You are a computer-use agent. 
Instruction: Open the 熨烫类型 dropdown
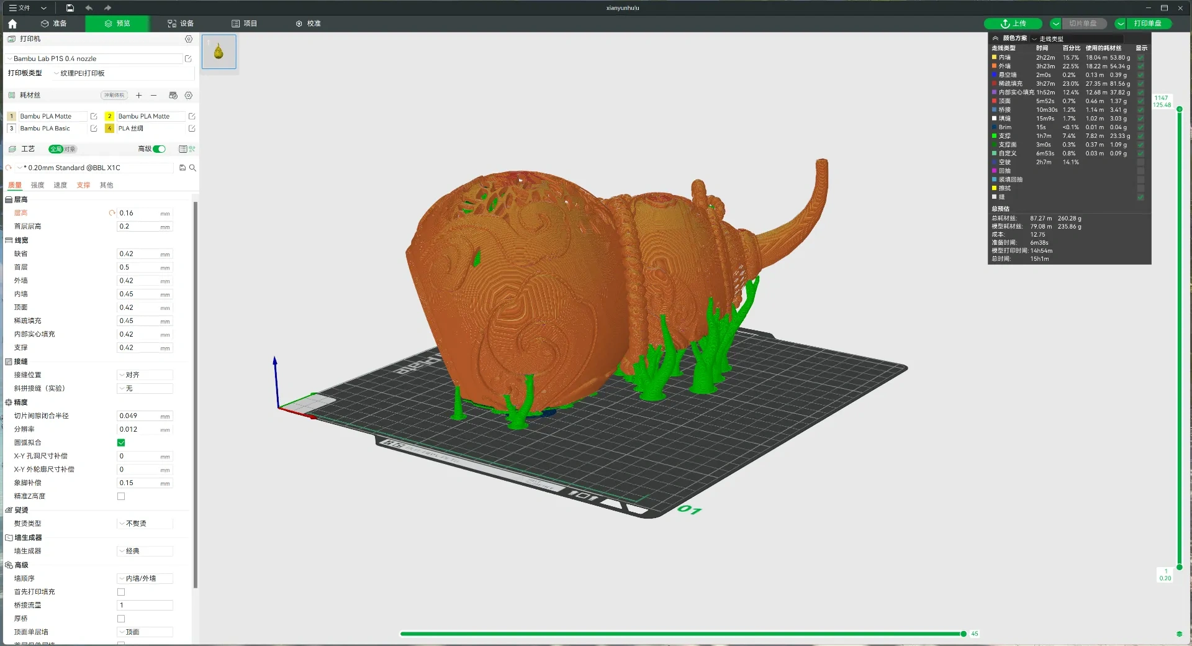[x=145, y=524]
